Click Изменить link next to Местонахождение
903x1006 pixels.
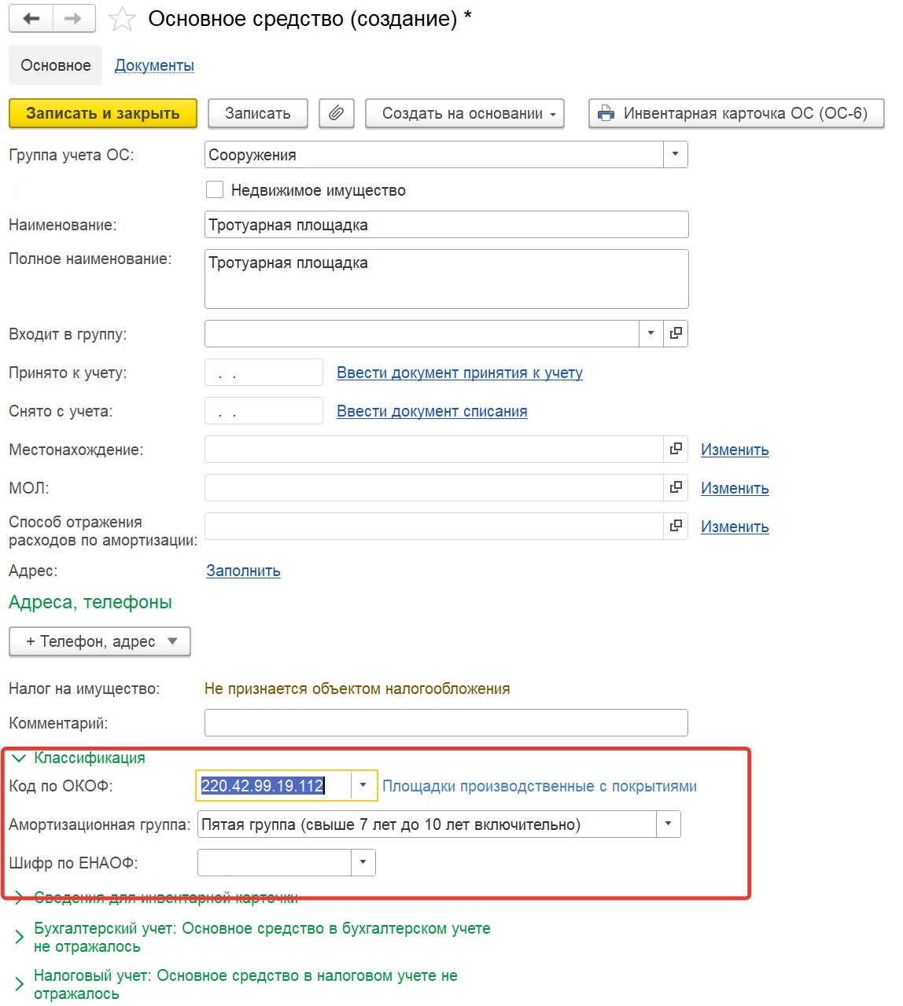coord(735,450)
